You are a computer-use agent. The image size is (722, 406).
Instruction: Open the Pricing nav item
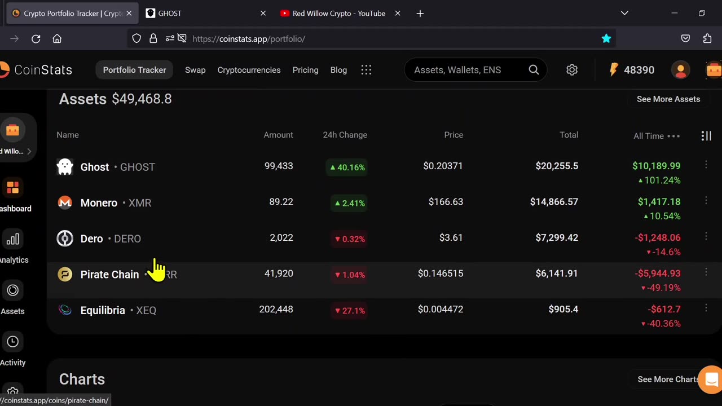coord(305,70)
